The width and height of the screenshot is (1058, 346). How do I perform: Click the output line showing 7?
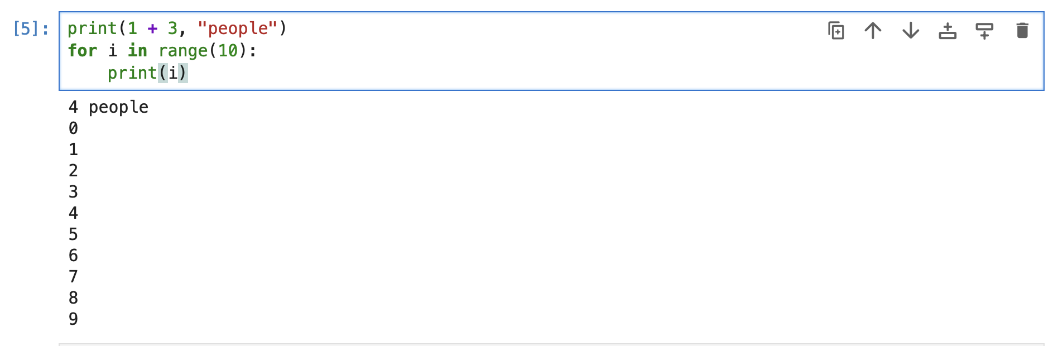point(73,277)
